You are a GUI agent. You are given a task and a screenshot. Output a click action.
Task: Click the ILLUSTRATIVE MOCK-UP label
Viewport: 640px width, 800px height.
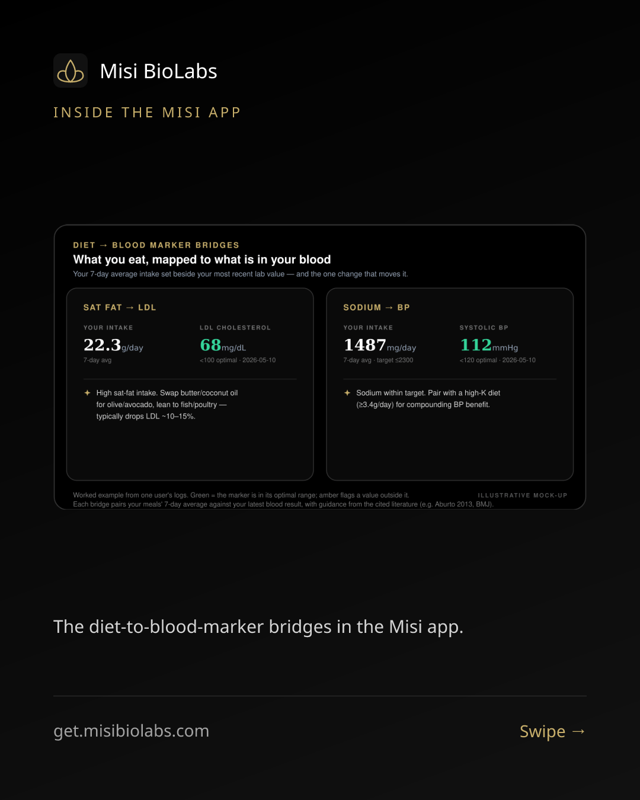point(522,495)
